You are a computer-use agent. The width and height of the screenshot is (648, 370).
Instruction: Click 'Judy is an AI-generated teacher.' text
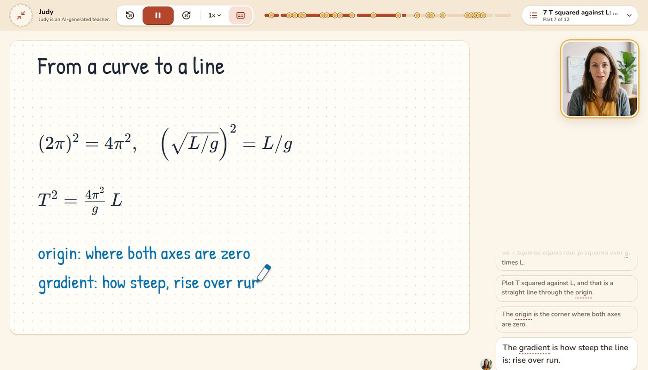tap(74, 20)
